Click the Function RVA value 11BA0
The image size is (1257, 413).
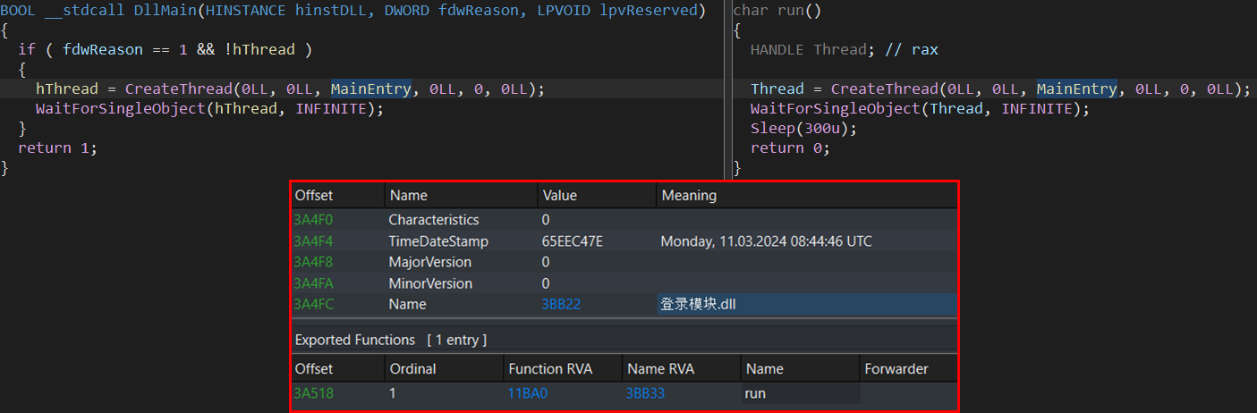pyautogui.click(x=528, y=393)
